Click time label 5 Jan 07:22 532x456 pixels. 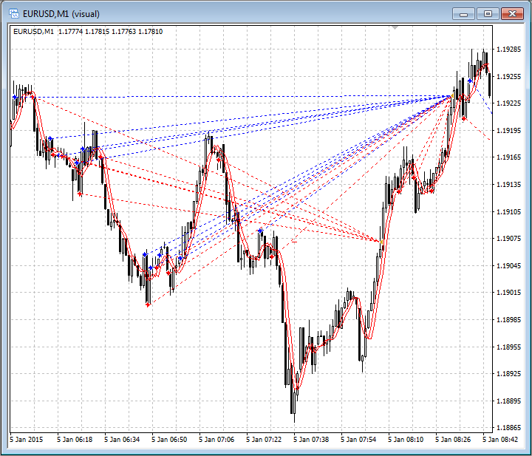click(x=264, y=440)
